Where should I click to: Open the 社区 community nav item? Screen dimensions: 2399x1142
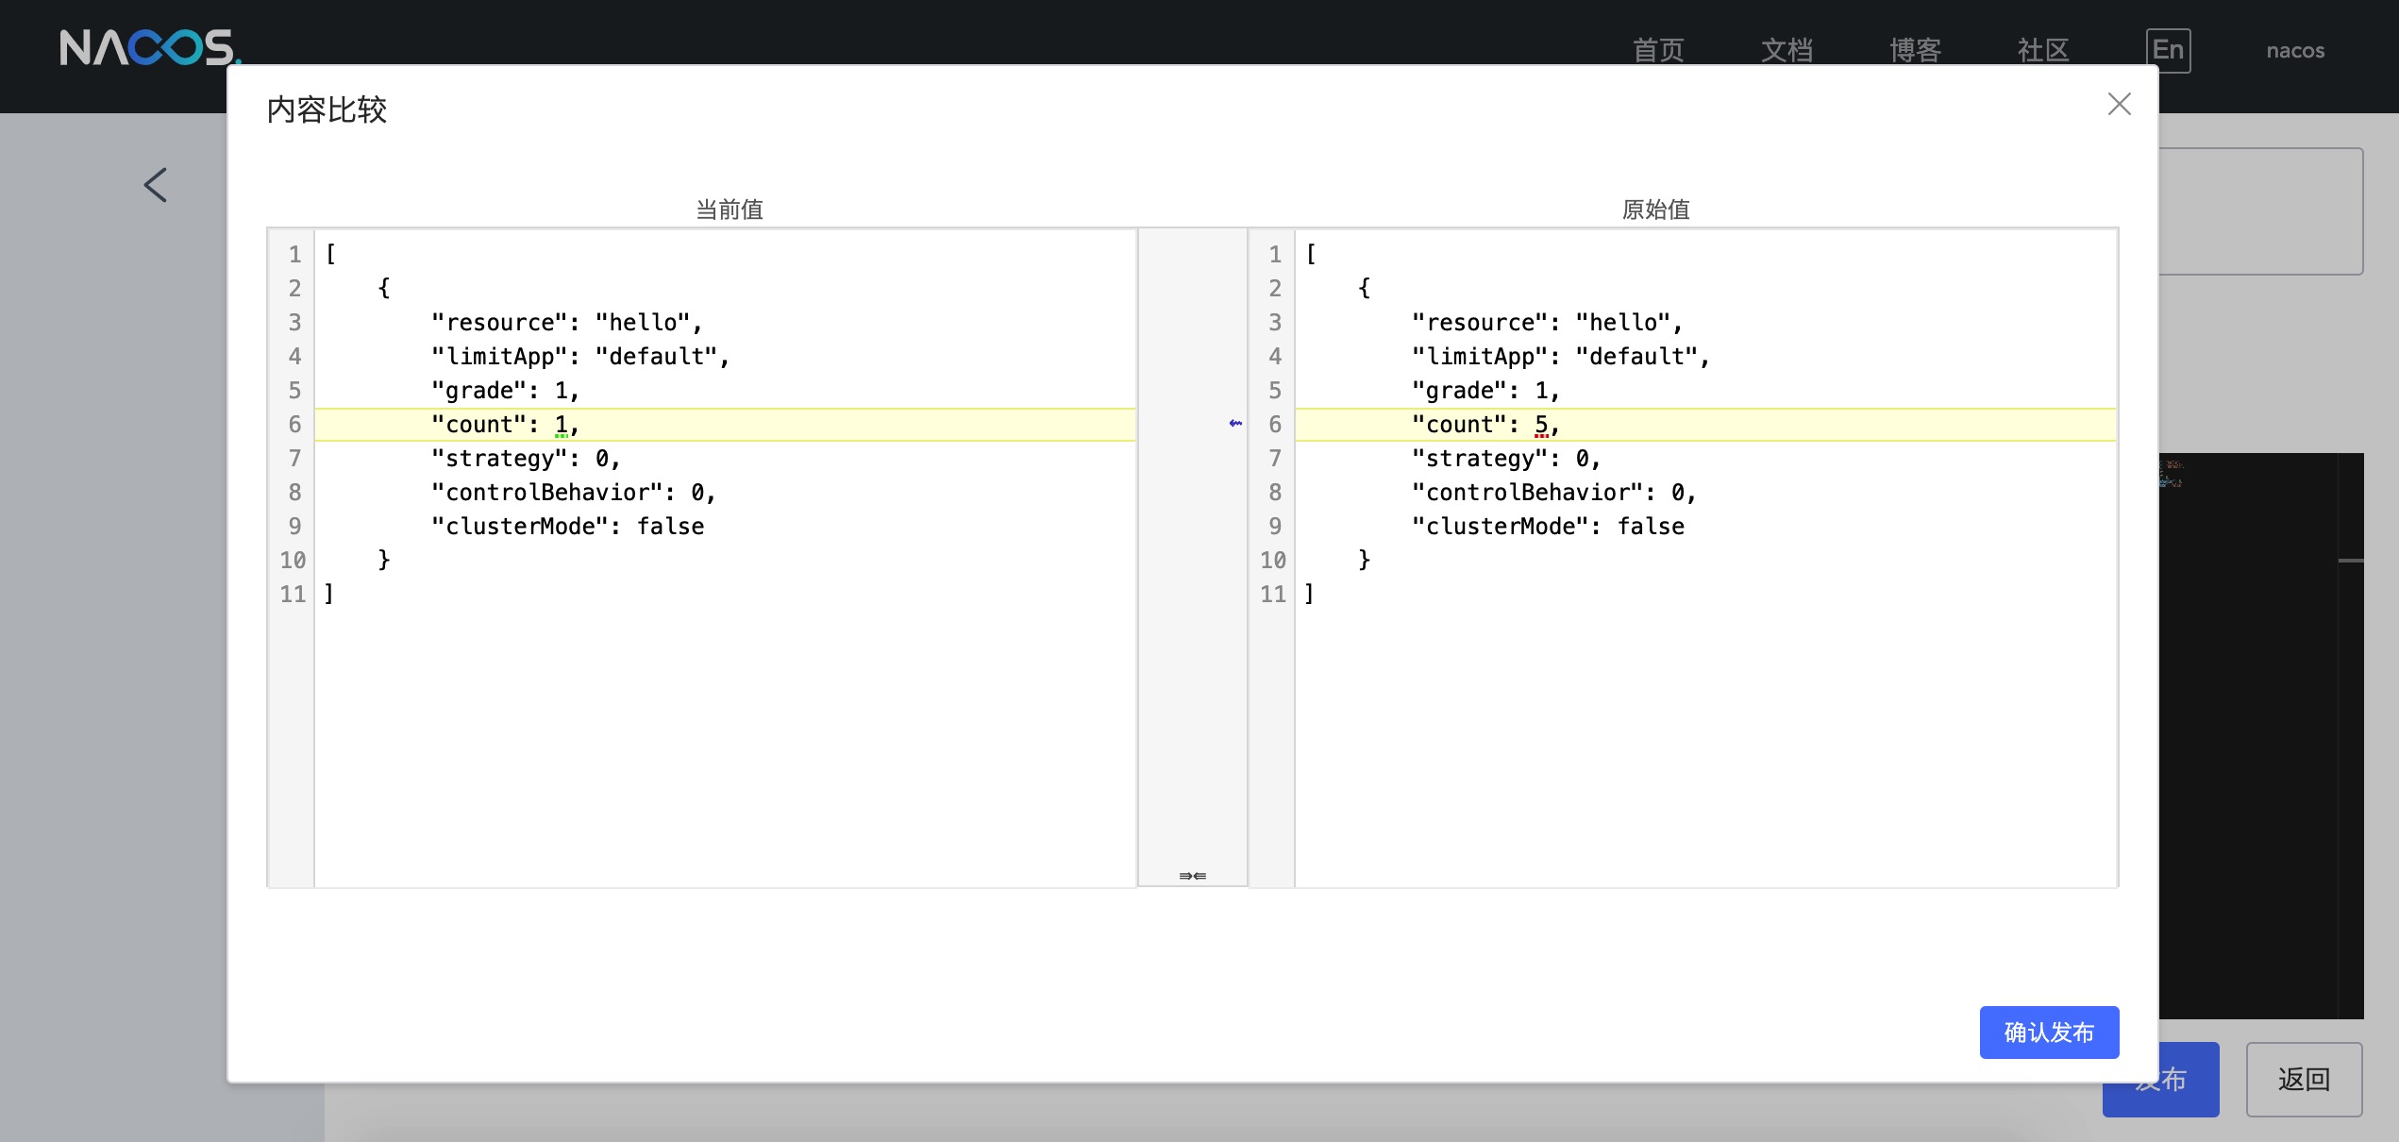2043,50
